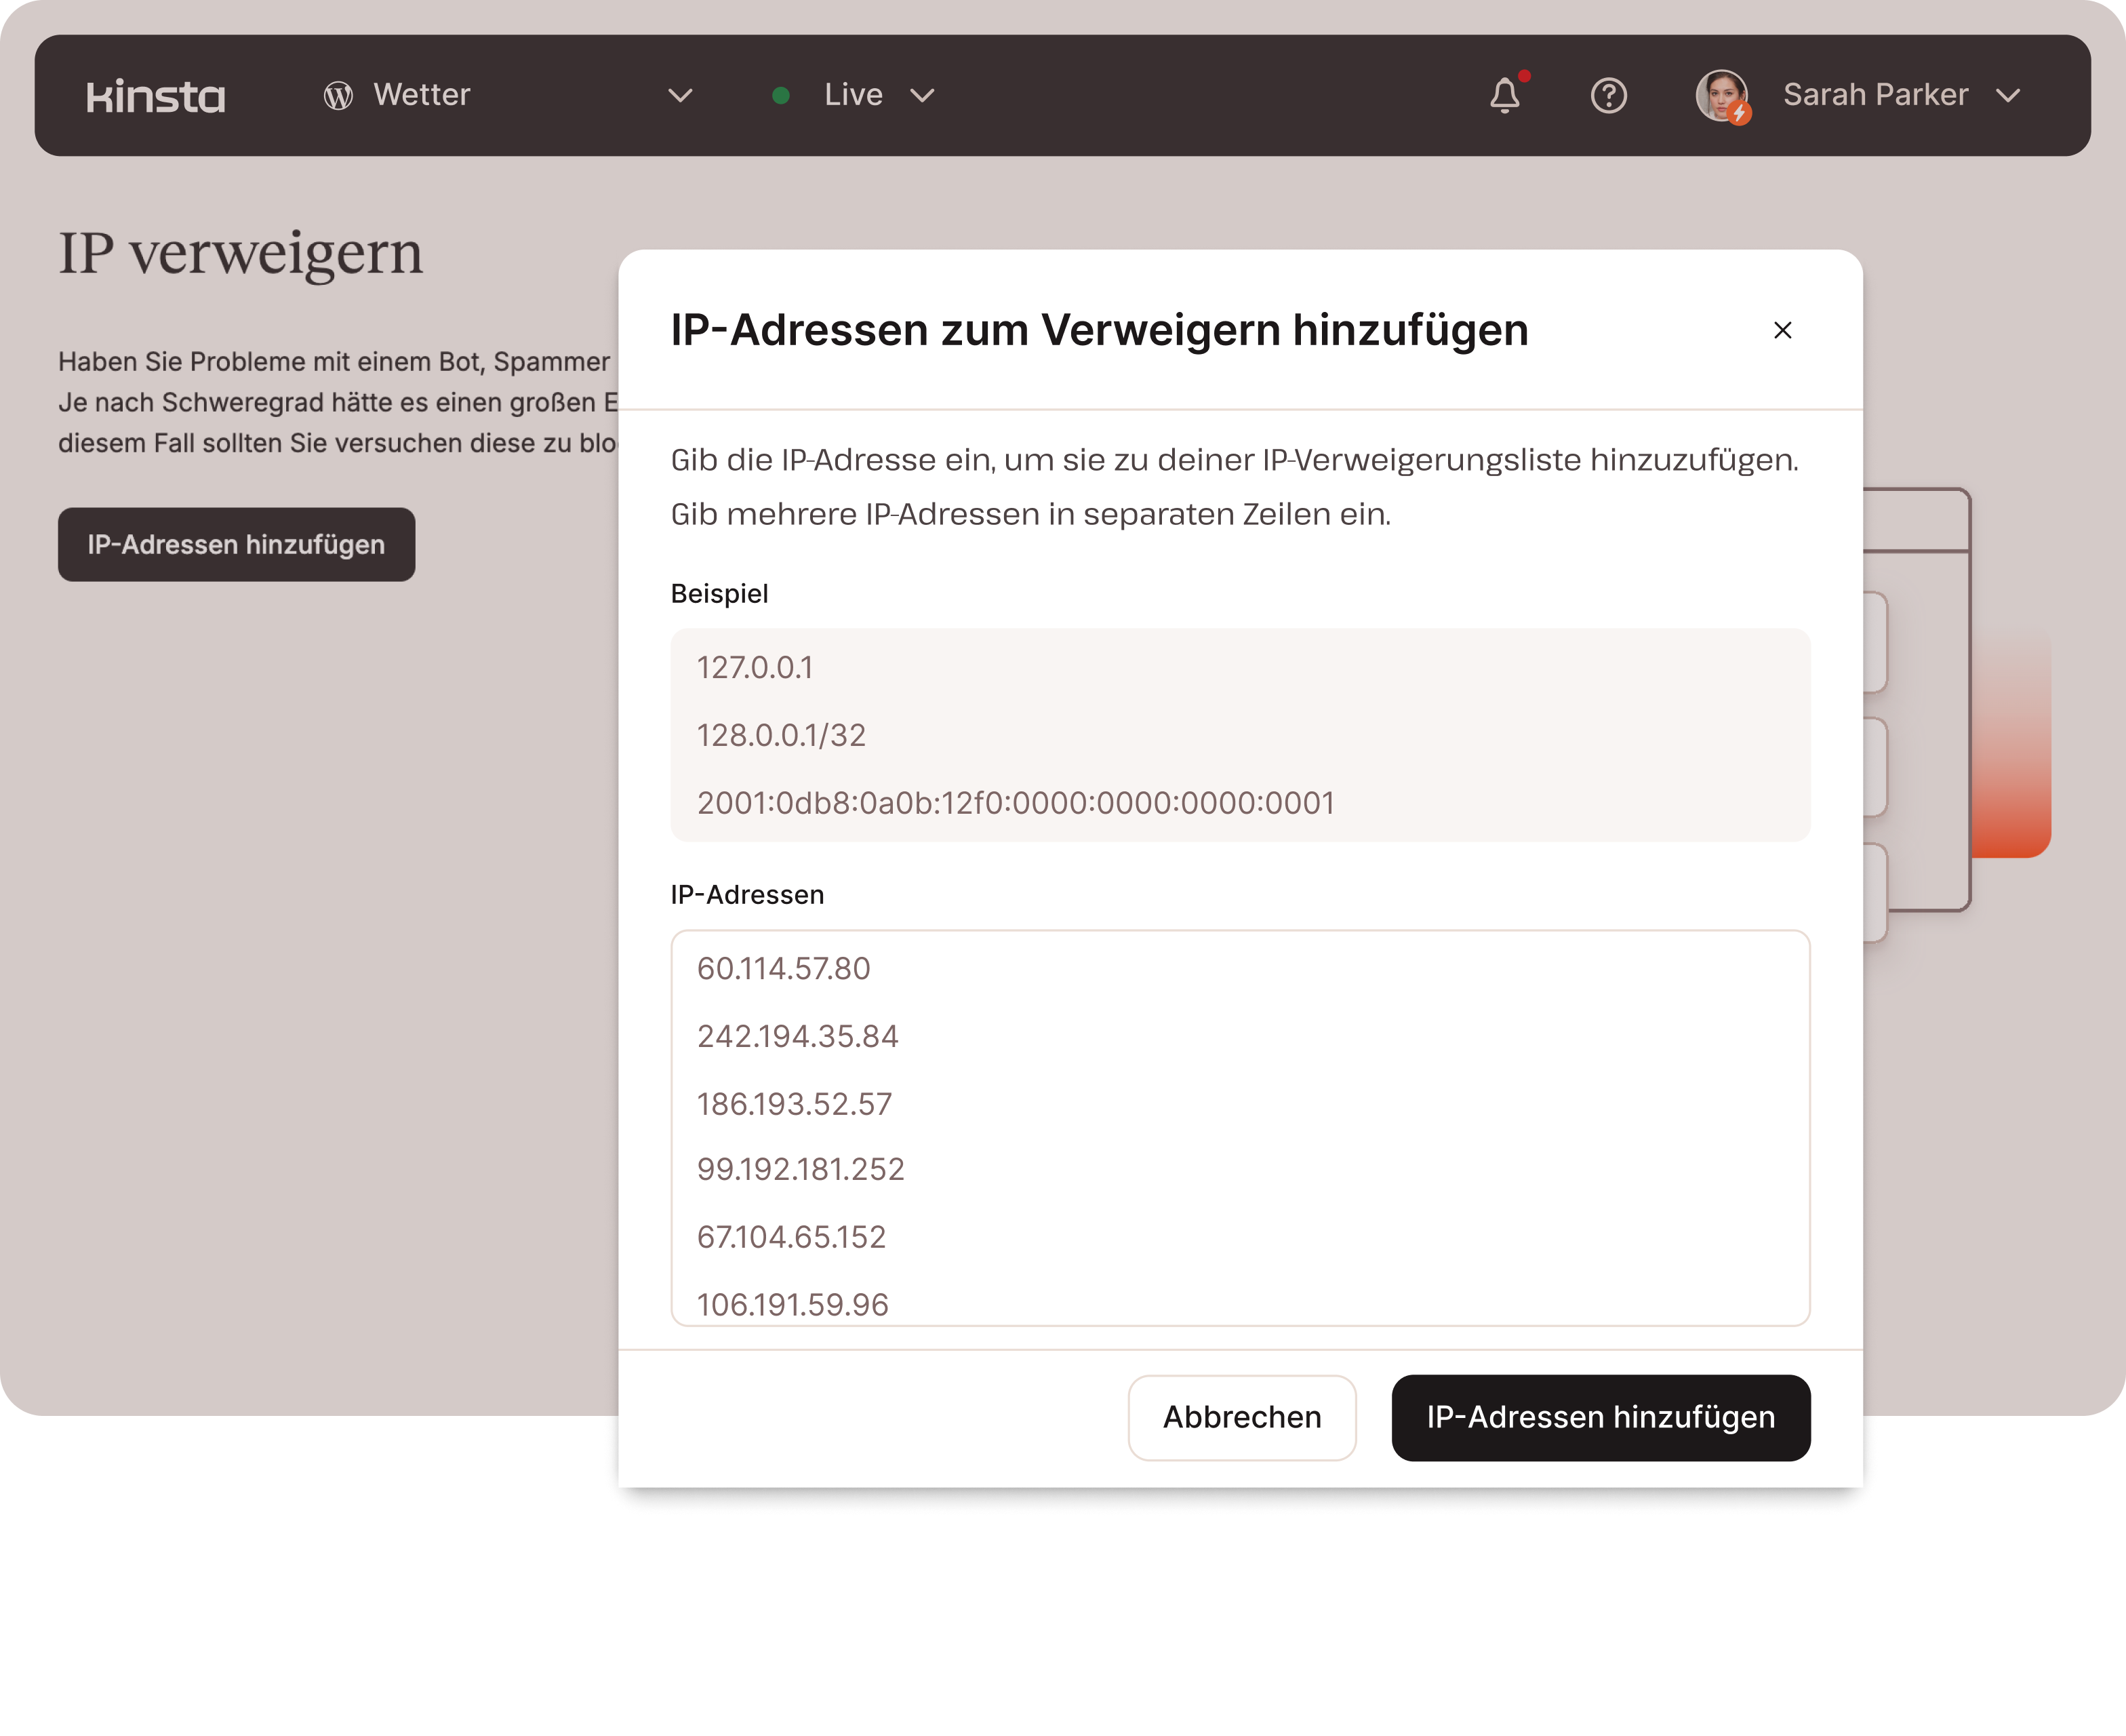Viewport: 2126px width, 1736px height.
Task: Click the Sarah Parker username label
Action: pyautogui.click(x=1875, y=95)
